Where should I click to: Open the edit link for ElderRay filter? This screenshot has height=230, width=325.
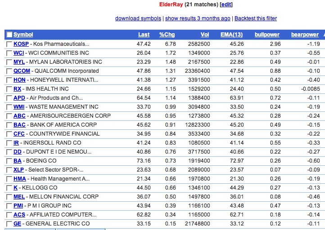click(226, 4)
